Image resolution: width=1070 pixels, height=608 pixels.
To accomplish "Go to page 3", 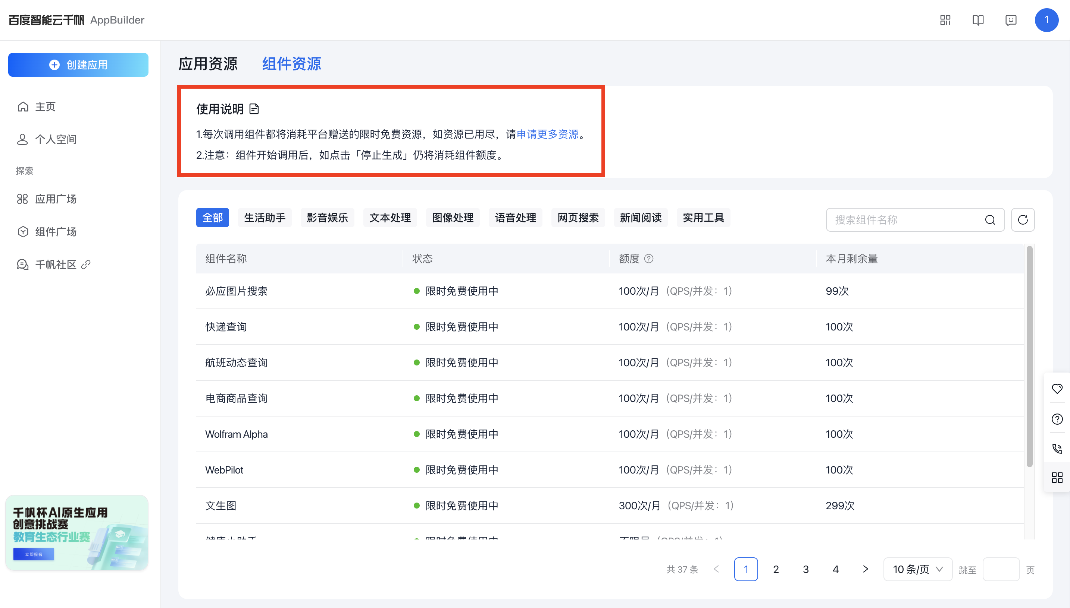I will click(x=806, y=569).
